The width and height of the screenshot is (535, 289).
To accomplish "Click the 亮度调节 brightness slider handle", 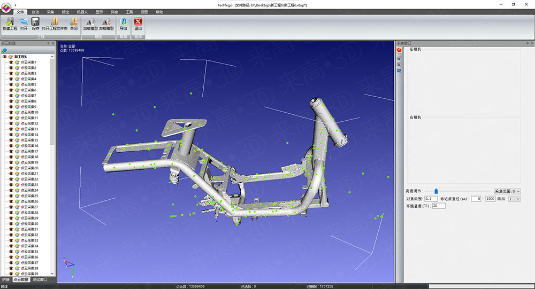I will pos(436,191).
